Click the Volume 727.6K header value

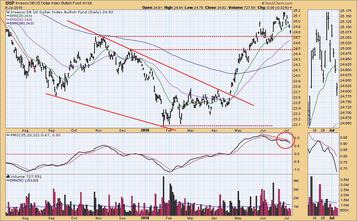click(242, 7)
